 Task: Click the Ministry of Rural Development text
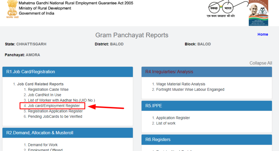(x=45, y=8)
